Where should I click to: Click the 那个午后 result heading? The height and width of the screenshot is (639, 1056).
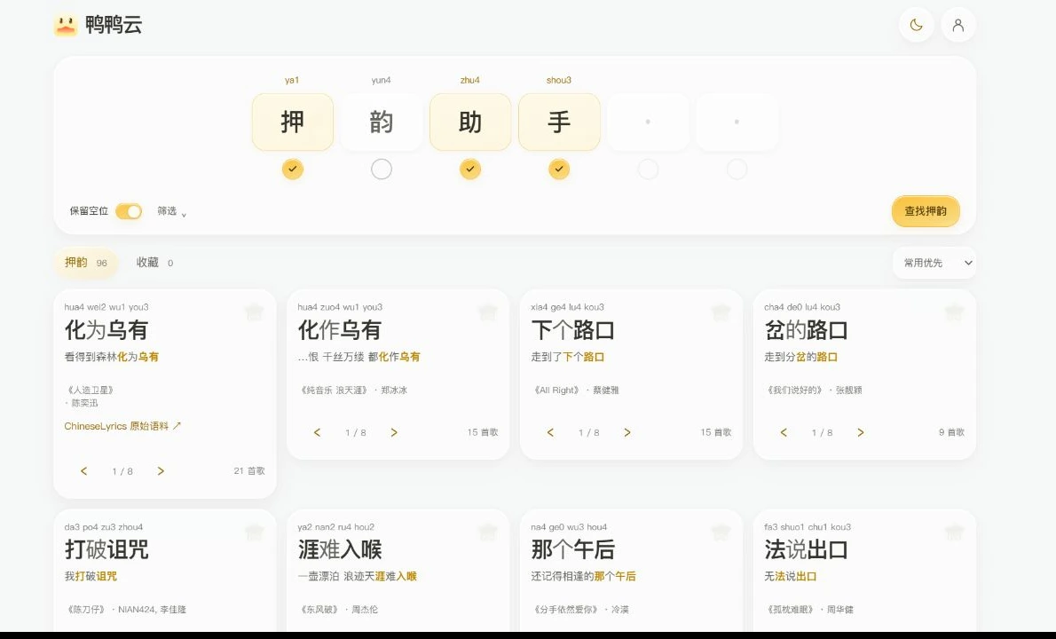(x=573, y=549)
